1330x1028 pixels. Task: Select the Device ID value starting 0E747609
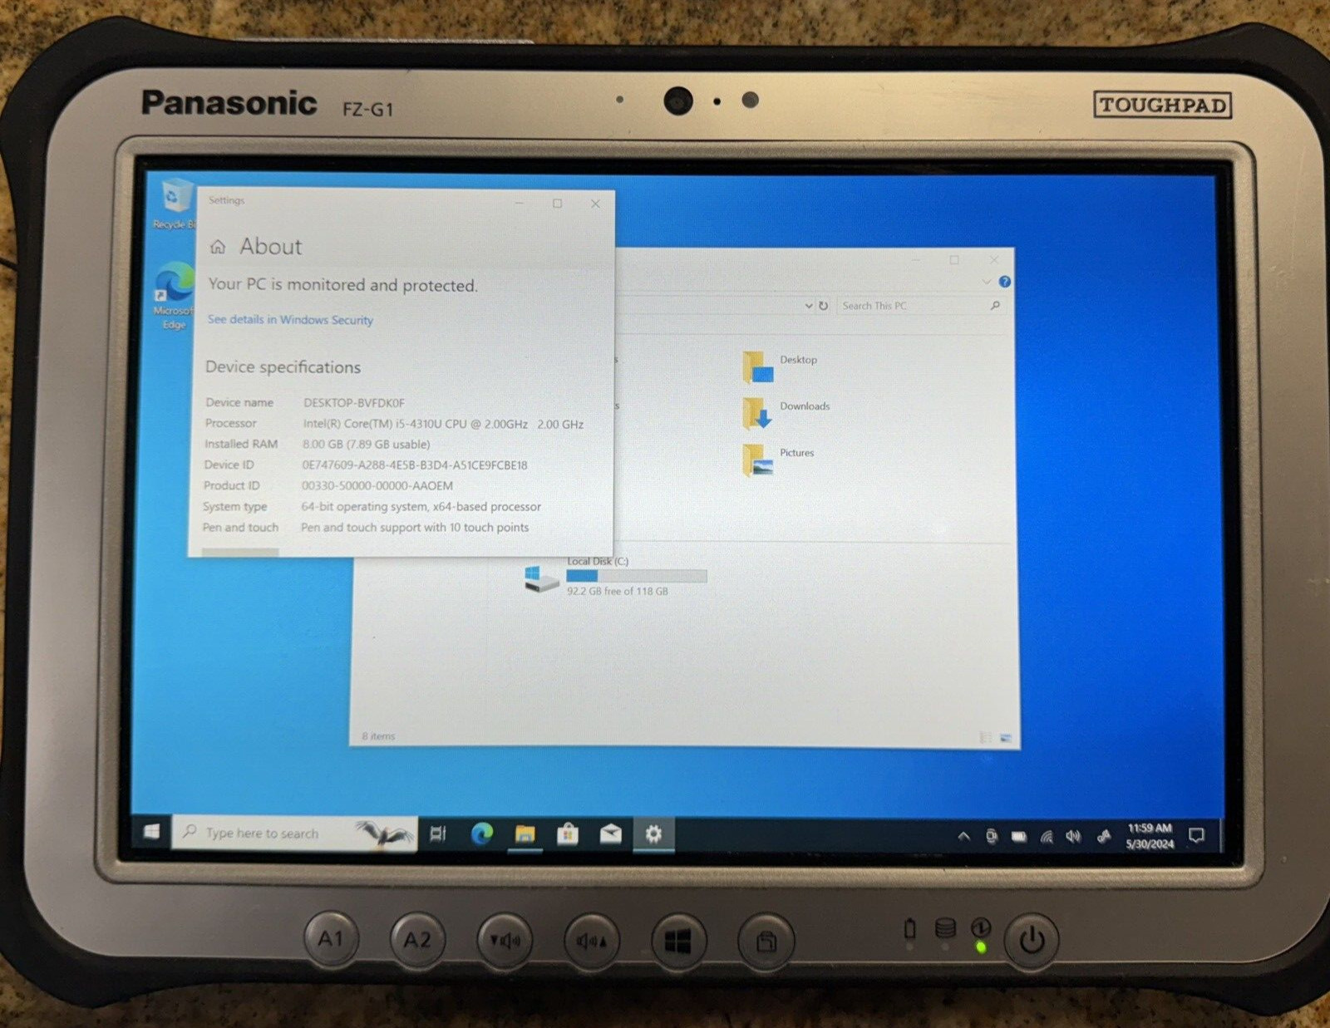[x=414, y=465]
